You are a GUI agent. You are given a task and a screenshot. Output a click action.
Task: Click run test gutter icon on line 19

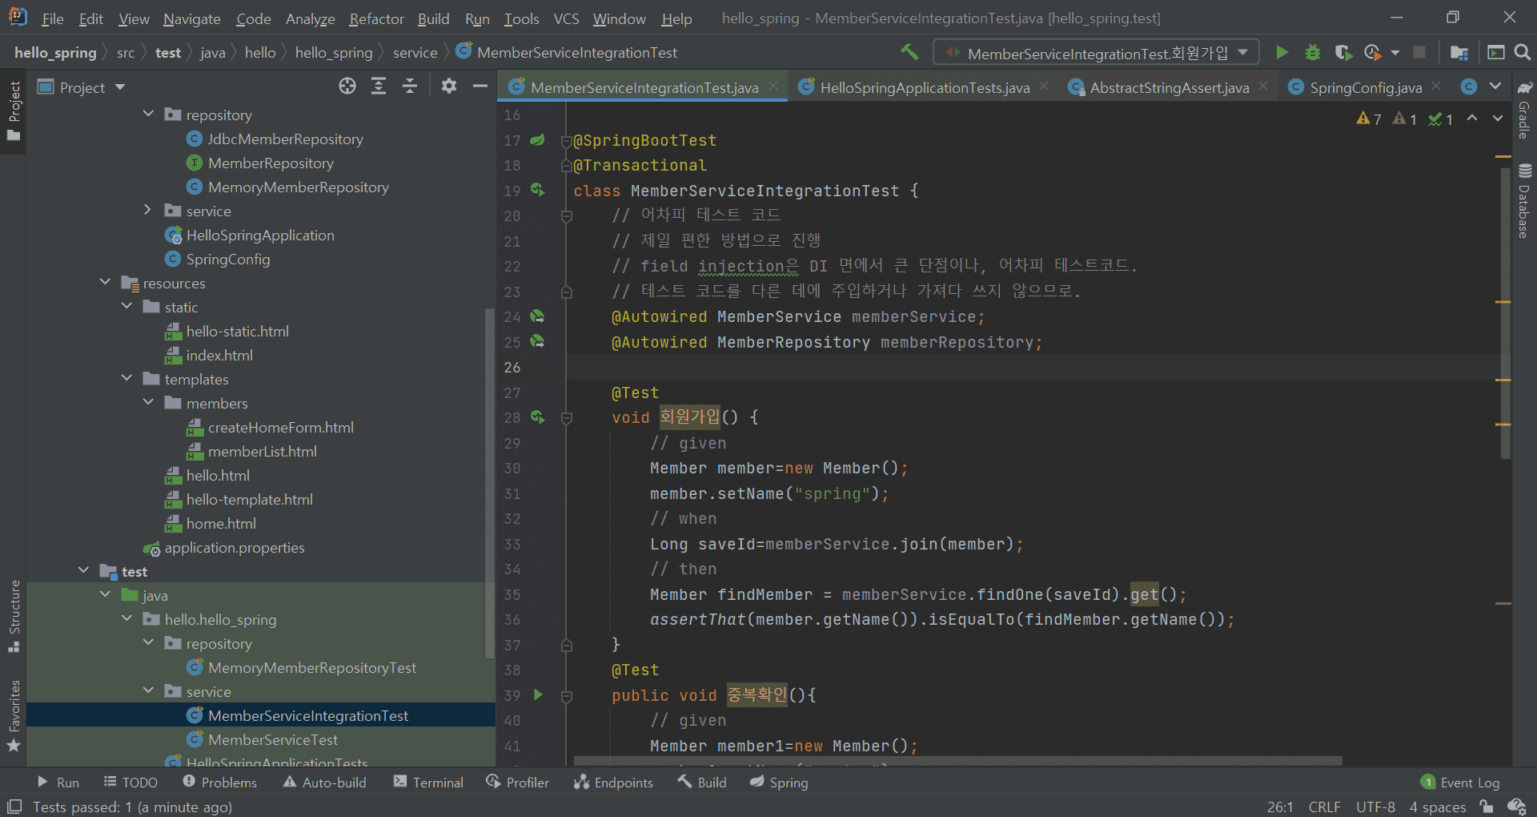[537, 191]
